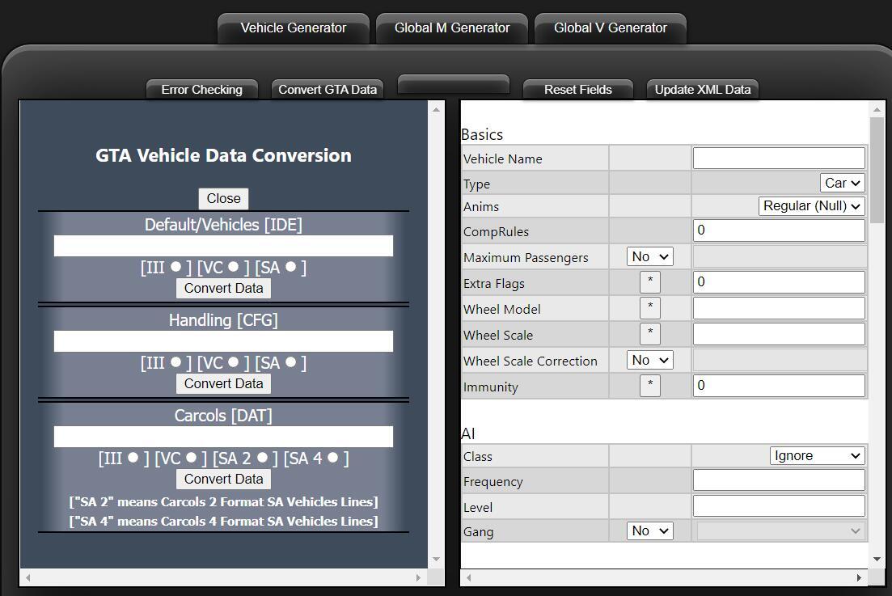
Task: Click the Wheel Scale Correction row label
Action: click(531, 361)
